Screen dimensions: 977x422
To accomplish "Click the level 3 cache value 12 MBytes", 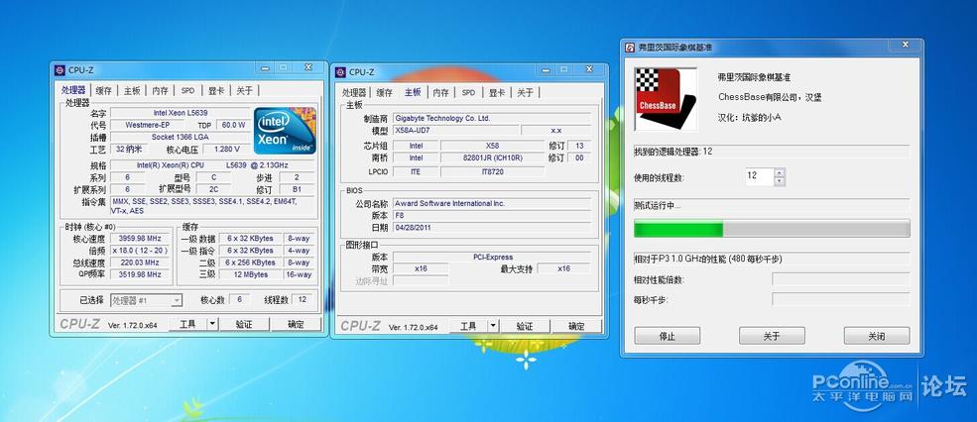I will pyautogui.click(x=249, y=274).
